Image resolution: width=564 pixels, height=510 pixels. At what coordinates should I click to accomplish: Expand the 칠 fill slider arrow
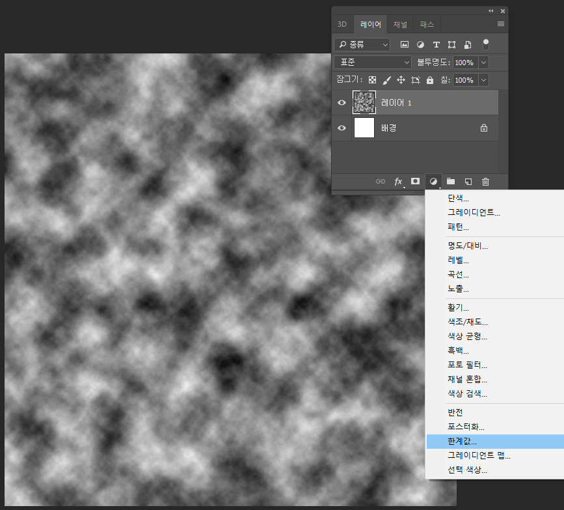tap(484, 80)
